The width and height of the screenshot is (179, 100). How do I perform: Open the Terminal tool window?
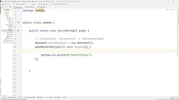(x=40, y=97)
